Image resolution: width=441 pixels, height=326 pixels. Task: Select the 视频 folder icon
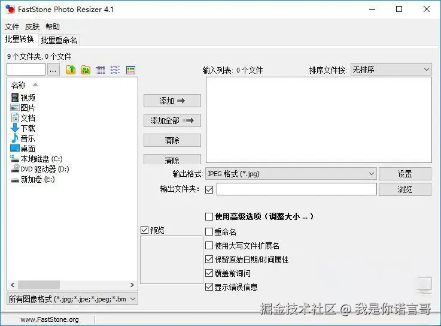[15, 98]
